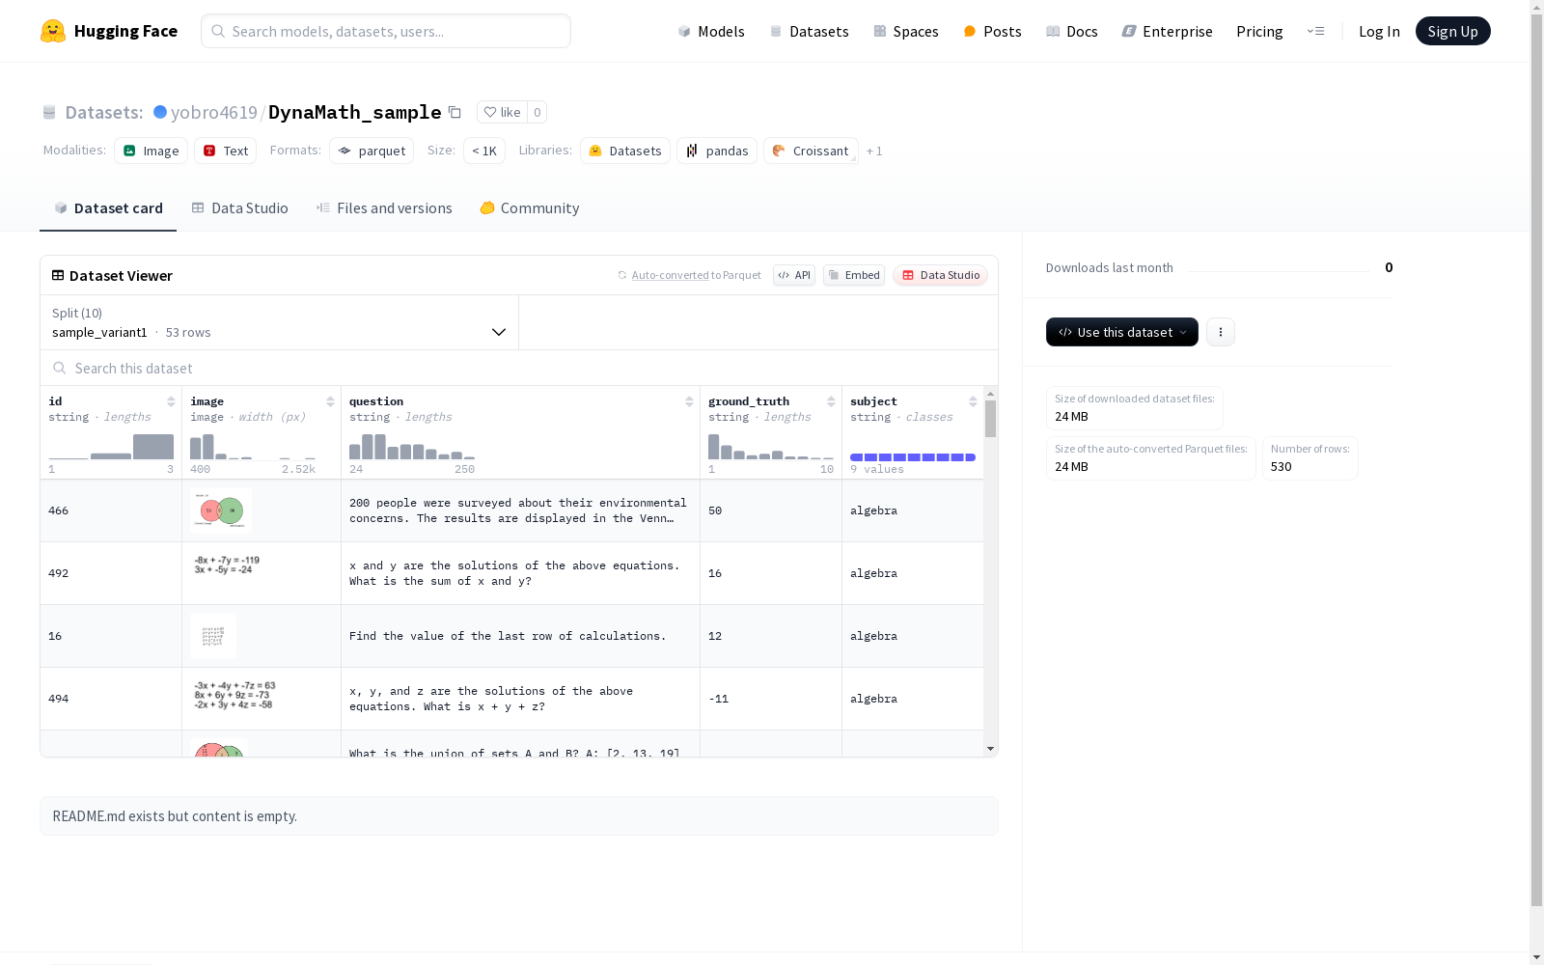Open Enterprise in top navigation
This screenshot has height=965, width=1544.
[1167, 31]
